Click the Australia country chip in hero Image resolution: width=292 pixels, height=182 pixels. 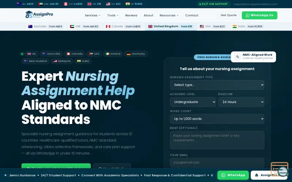[51, 54]
